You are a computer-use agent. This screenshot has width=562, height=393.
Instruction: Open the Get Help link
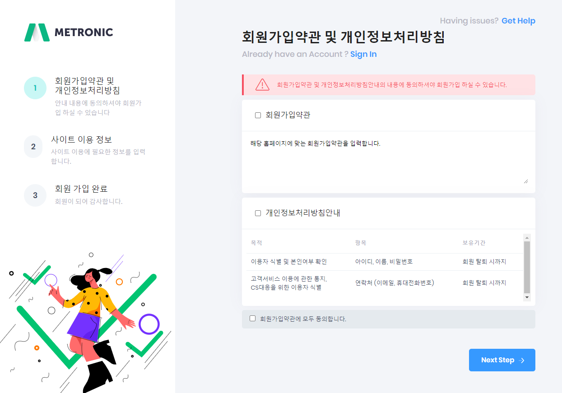(x=518, y=21)
